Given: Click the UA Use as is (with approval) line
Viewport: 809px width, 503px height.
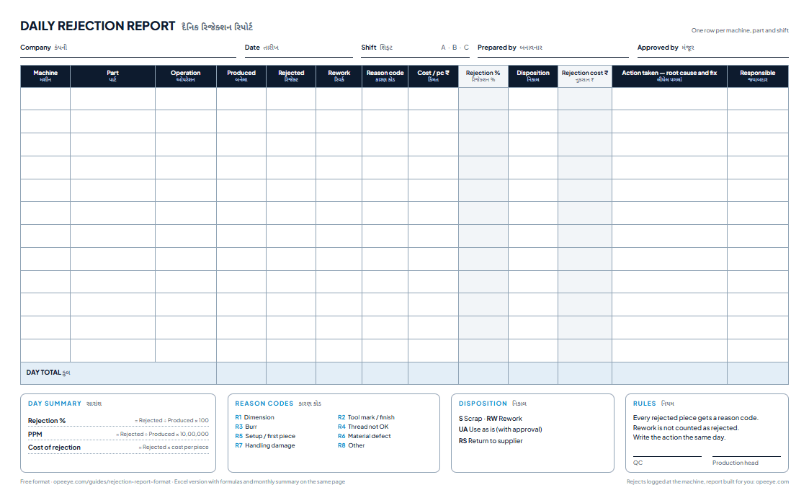Looking at the screenshot, I should point(501,429).
